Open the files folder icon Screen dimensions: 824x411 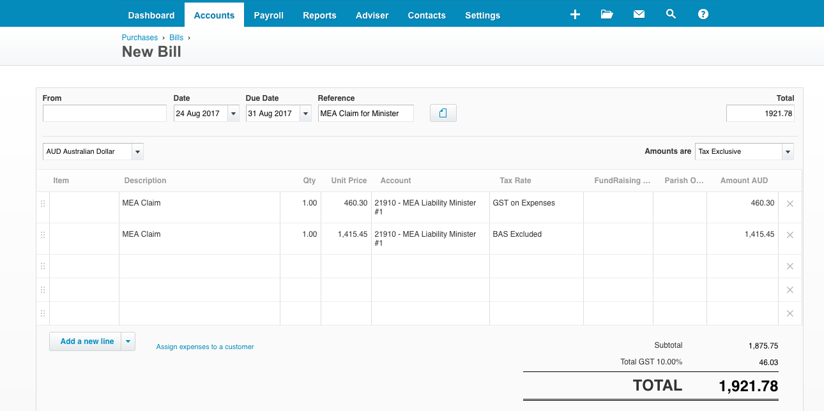(607, 14)
